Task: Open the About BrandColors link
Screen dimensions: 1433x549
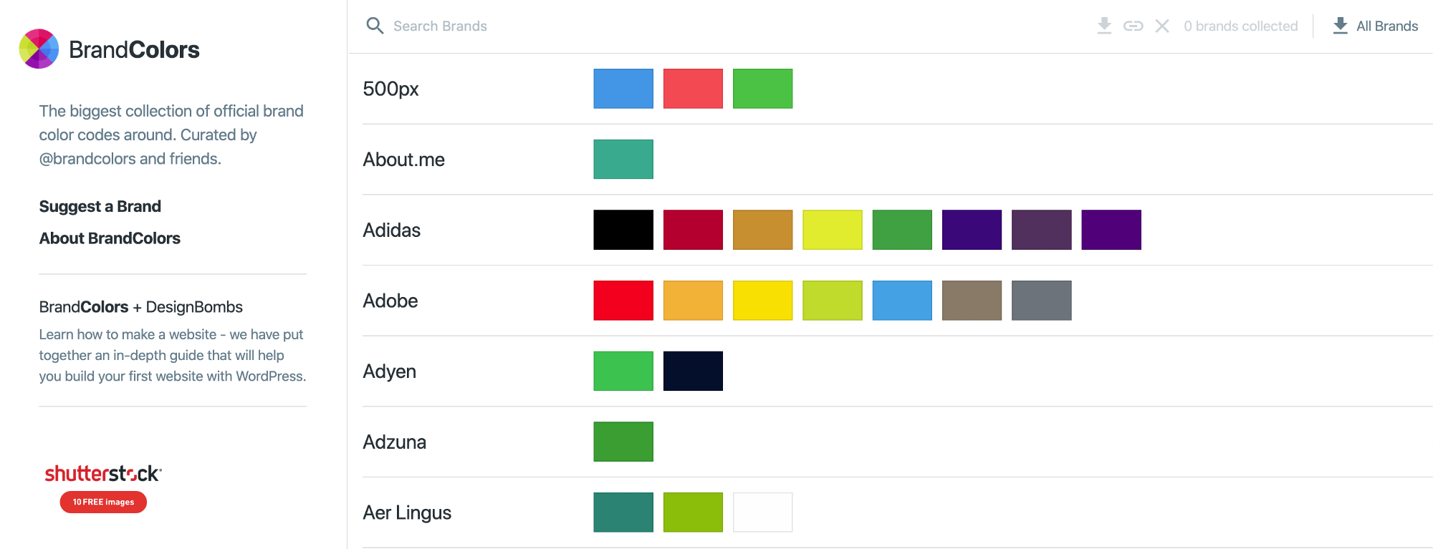Action: [x=110, y=238]
